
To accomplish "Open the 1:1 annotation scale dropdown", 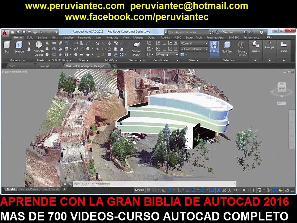I will [236, 190].
